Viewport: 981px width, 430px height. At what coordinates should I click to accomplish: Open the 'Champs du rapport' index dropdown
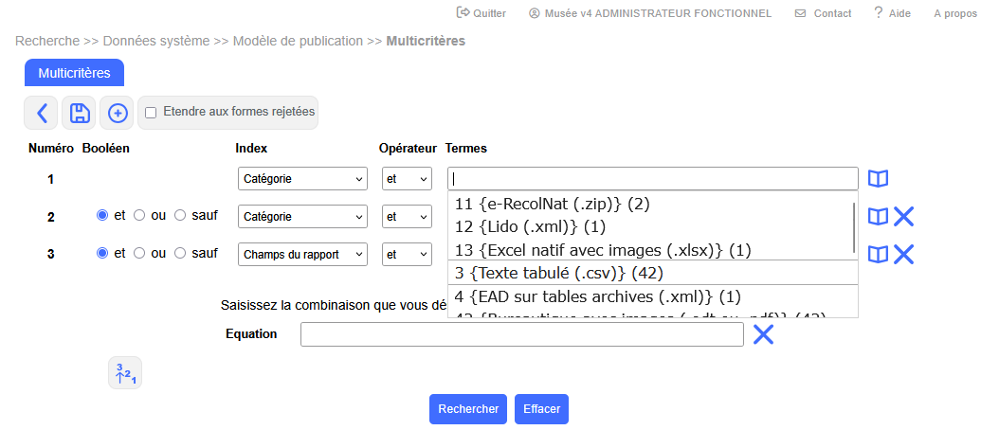click(x=301, y=255)
